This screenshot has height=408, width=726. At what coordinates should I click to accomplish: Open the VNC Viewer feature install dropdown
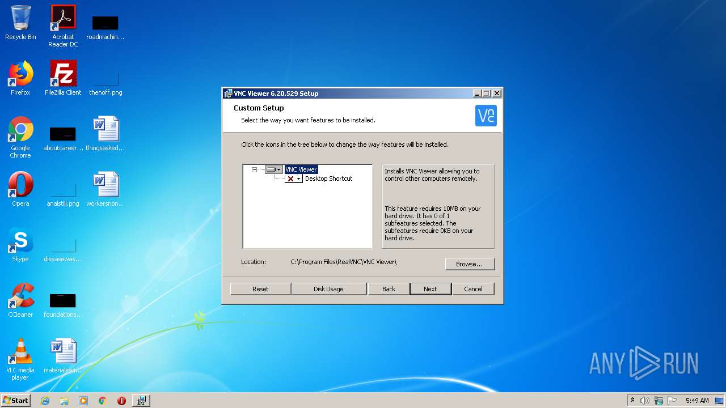coord(273,169)
